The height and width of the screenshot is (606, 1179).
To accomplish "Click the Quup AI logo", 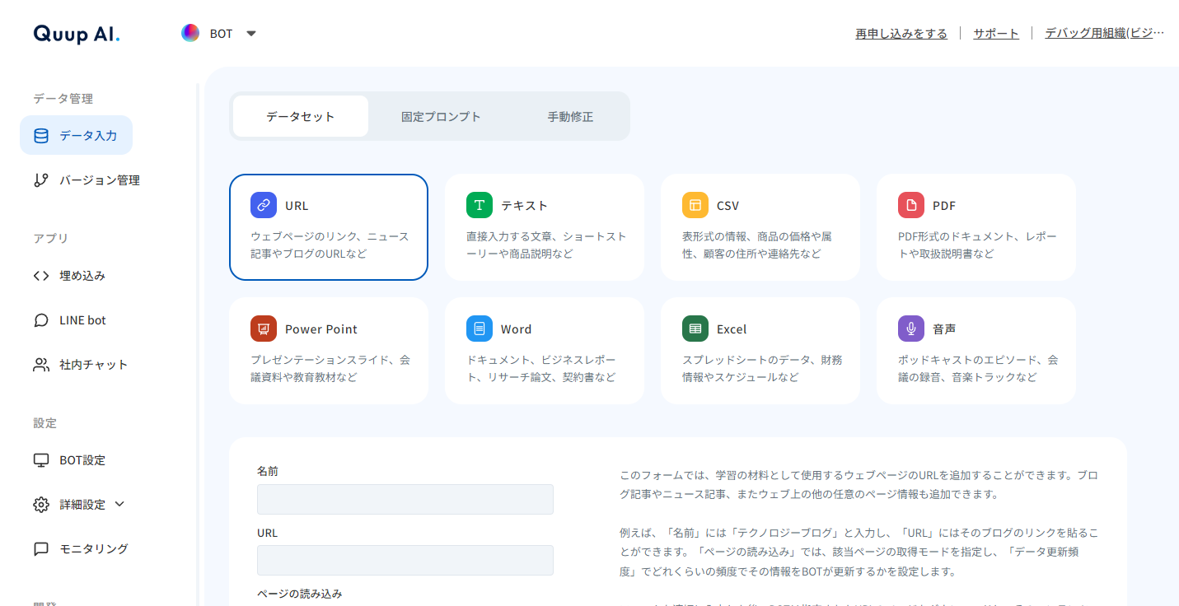I will point(77,34).
